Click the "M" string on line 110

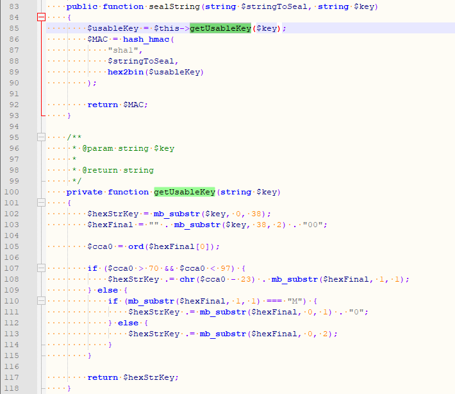point(295,301)
